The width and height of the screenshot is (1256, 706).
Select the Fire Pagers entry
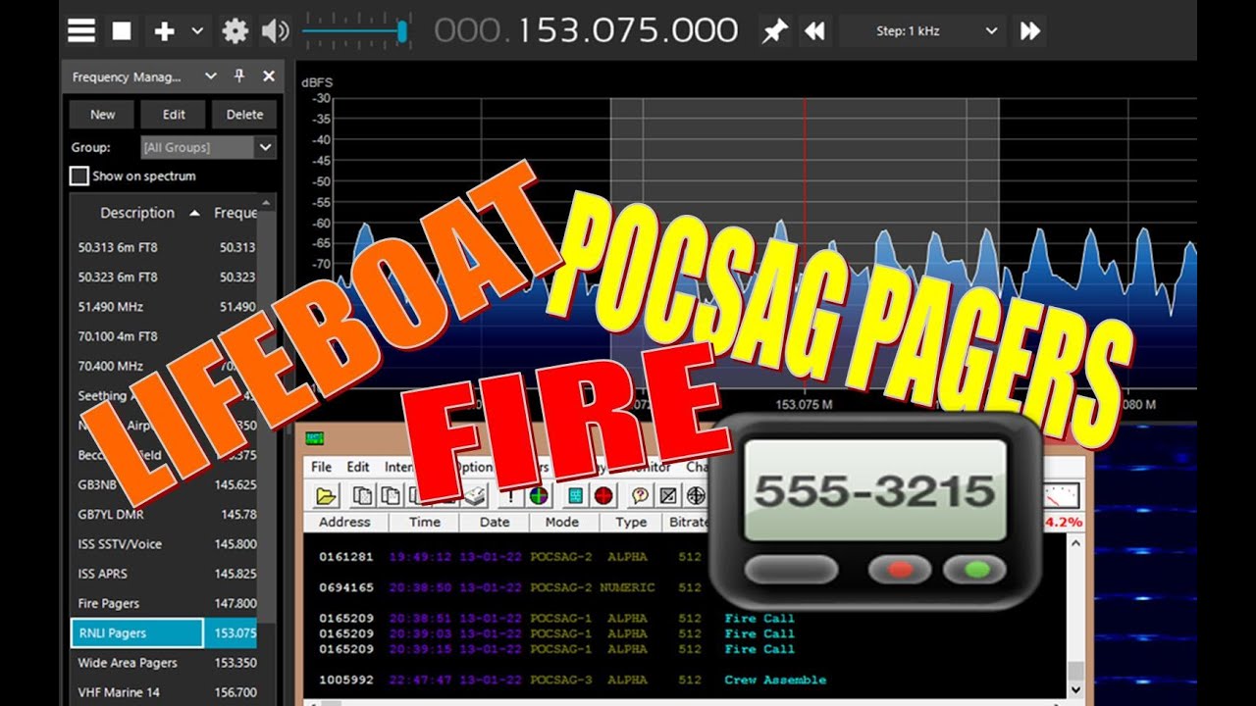coord(163,603)
